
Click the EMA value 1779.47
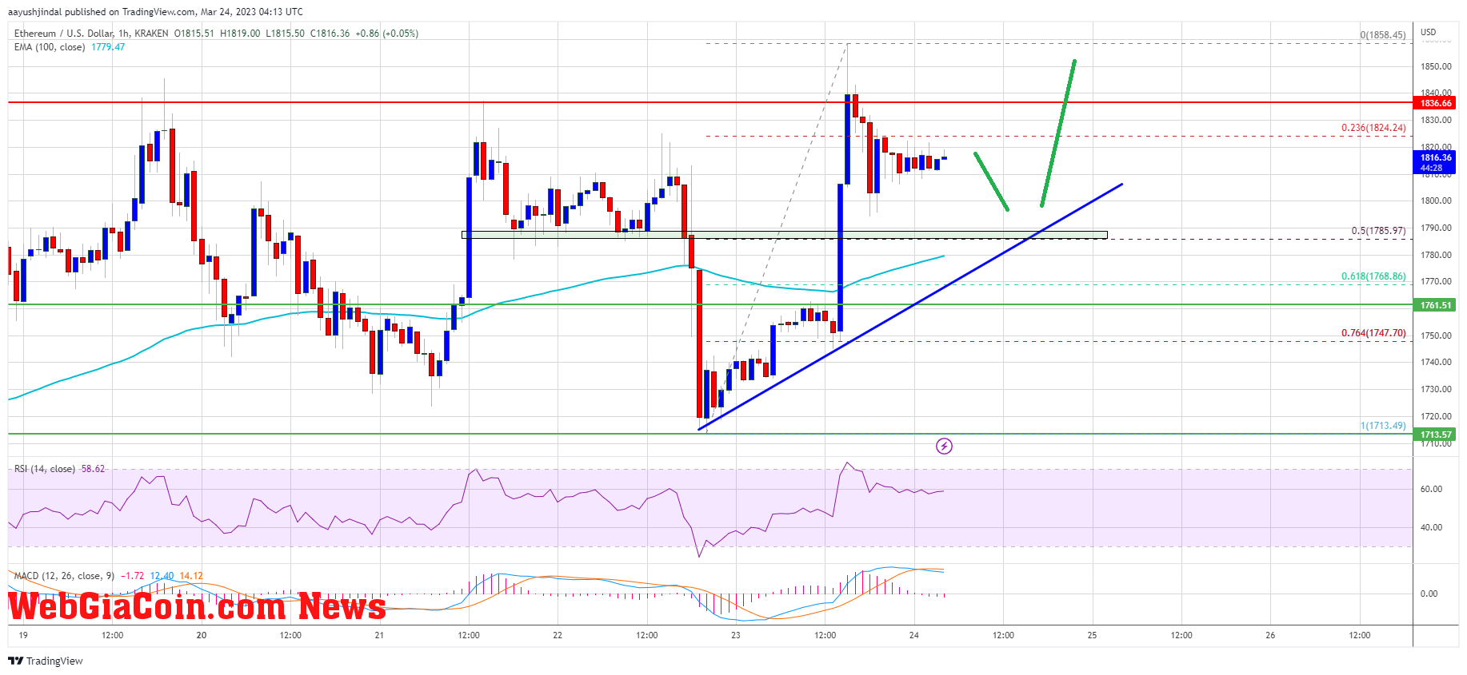108,47
